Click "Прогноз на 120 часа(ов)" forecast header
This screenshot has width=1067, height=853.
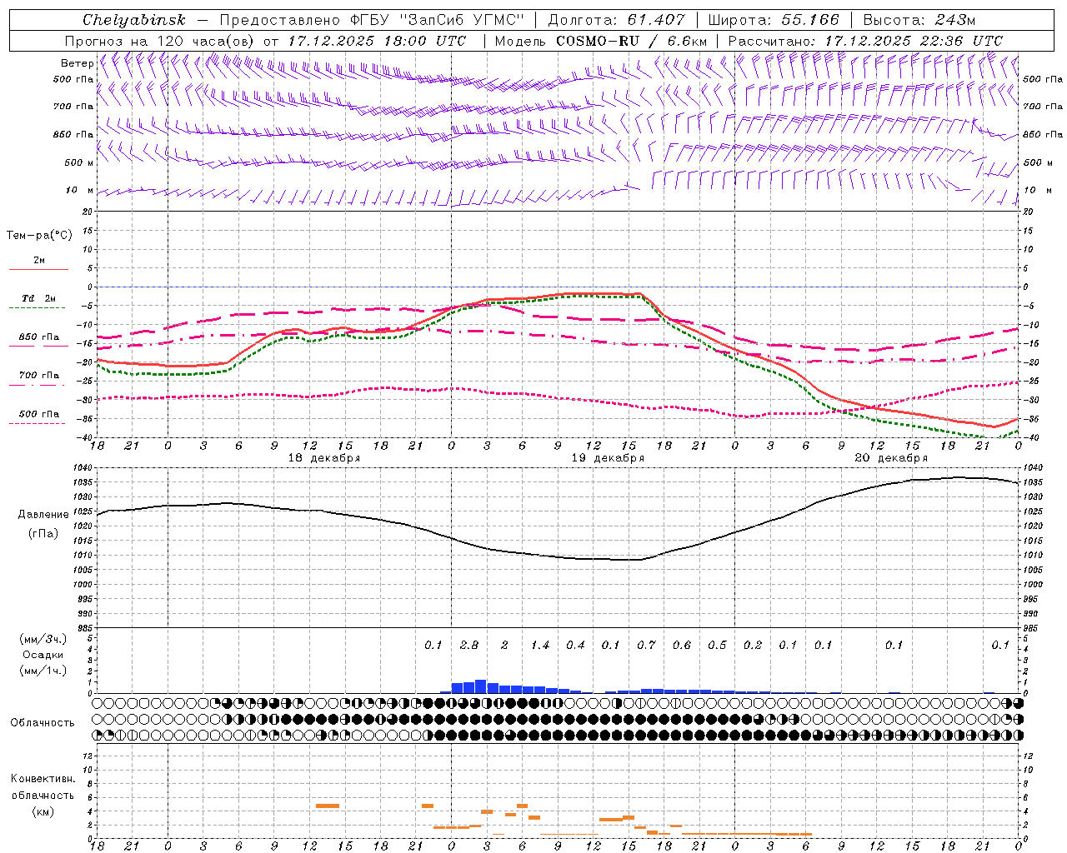coord(160,41)
